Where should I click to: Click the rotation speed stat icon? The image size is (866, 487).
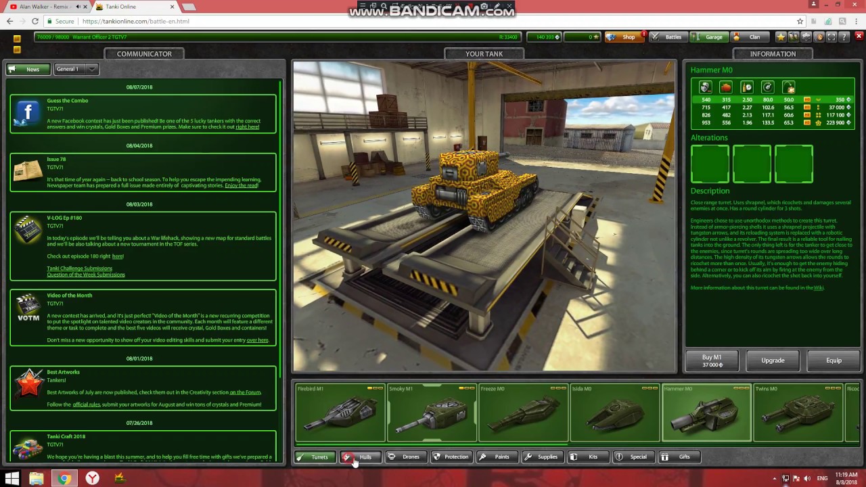[768, 87]
